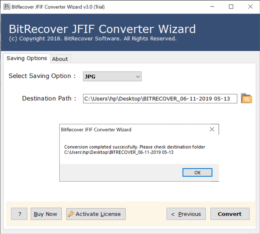Close the conversion completed dialog
Viewport: 260px width, 234px height.
click(212, 129)
